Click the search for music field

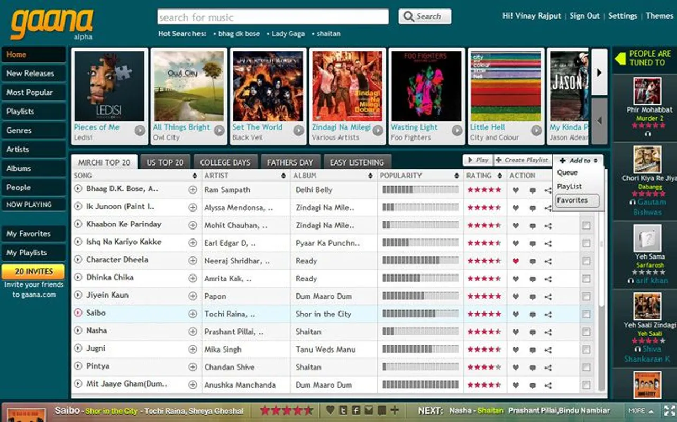(273, 17)
